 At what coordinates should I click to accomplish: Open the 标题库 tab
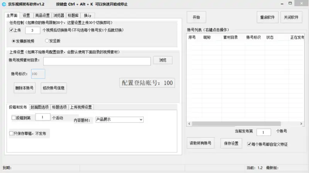(73, 16)
